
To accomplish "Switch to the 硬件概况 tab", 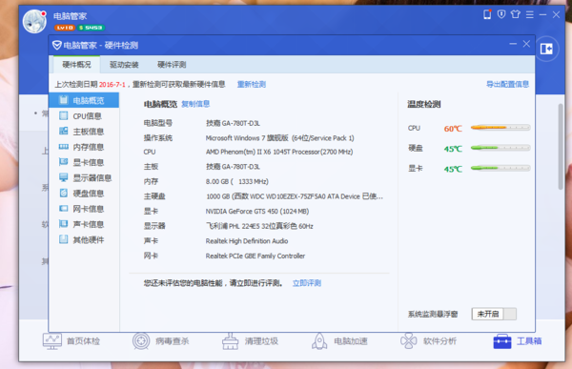I will click(76, 65).
